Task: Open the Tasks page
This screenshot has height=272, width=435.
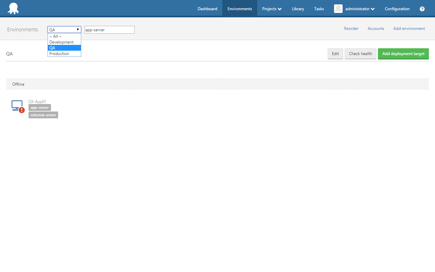Action: click(x=319, y=8)
